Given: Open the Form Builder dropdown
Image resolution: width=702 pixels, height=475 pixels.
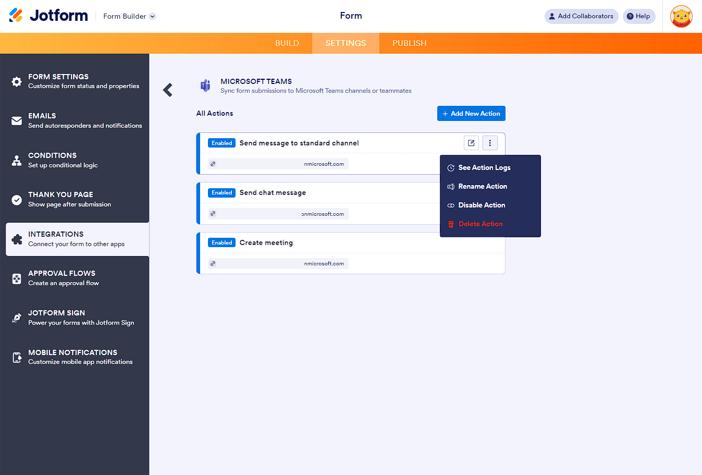Looking at the screenshot, I should tap(129, 16).
